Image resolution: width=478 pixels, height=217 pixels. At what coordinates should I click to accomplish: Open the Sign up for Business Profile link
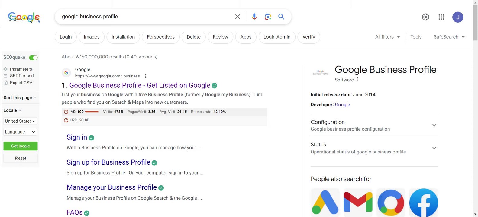108,162
